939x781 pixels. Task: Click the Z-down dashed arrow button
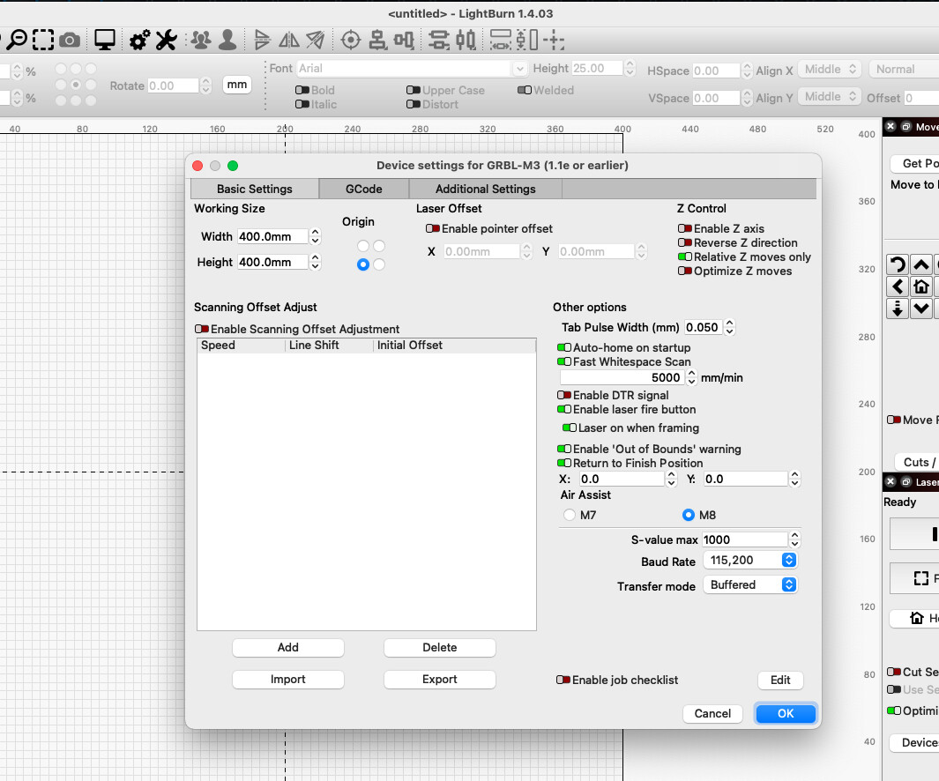point(897,309)
